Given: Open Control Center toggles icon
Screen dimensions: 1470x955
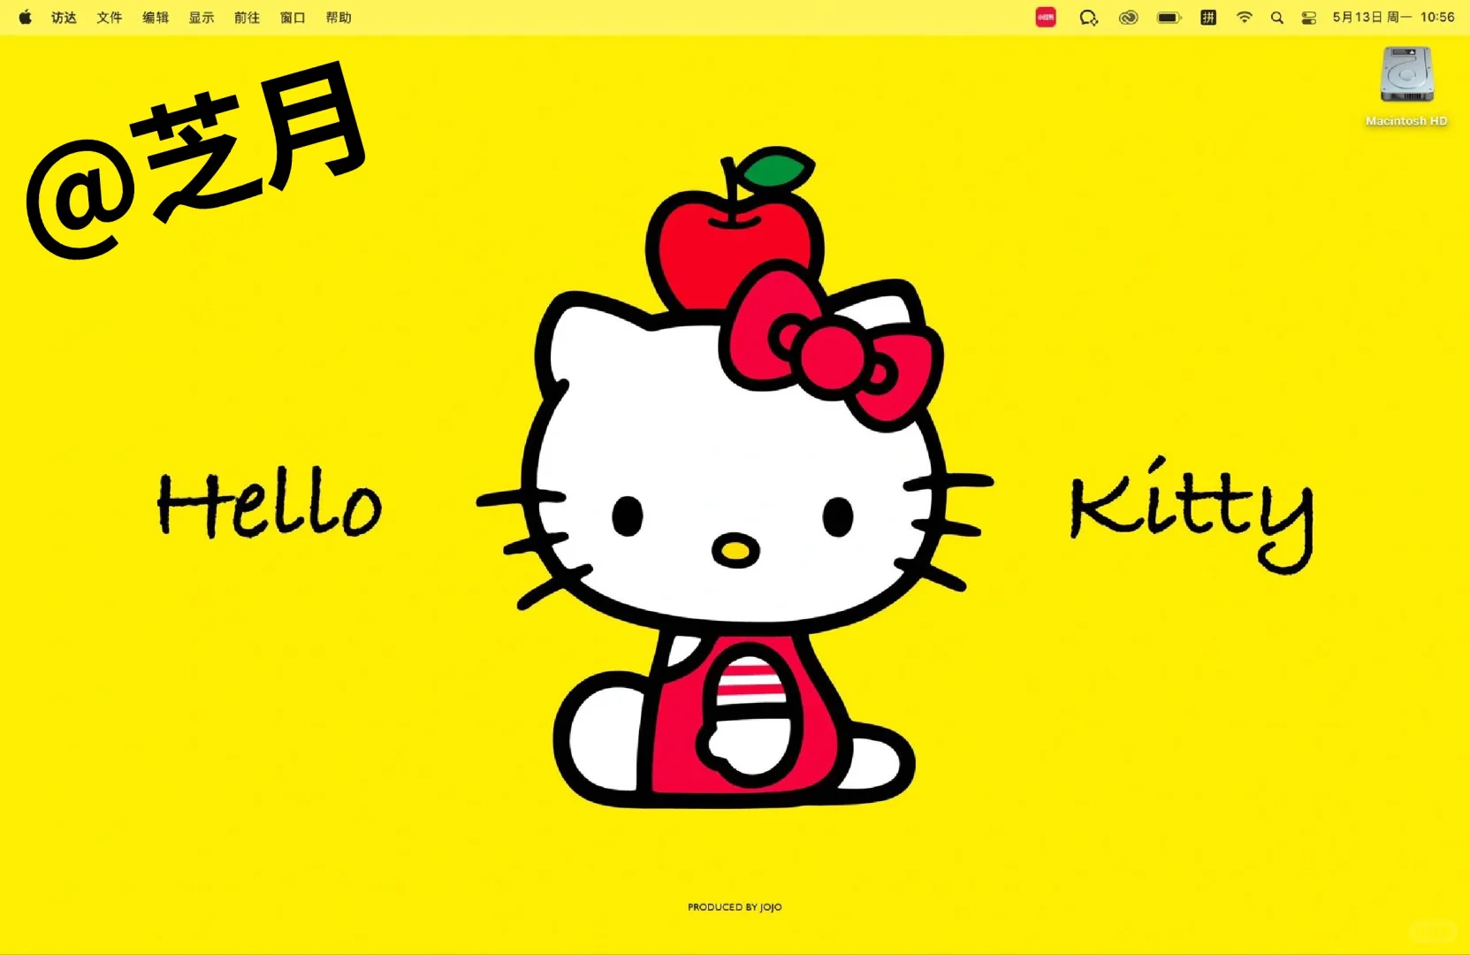Looking at the screenshot, I should click(x=1309, y=18).
